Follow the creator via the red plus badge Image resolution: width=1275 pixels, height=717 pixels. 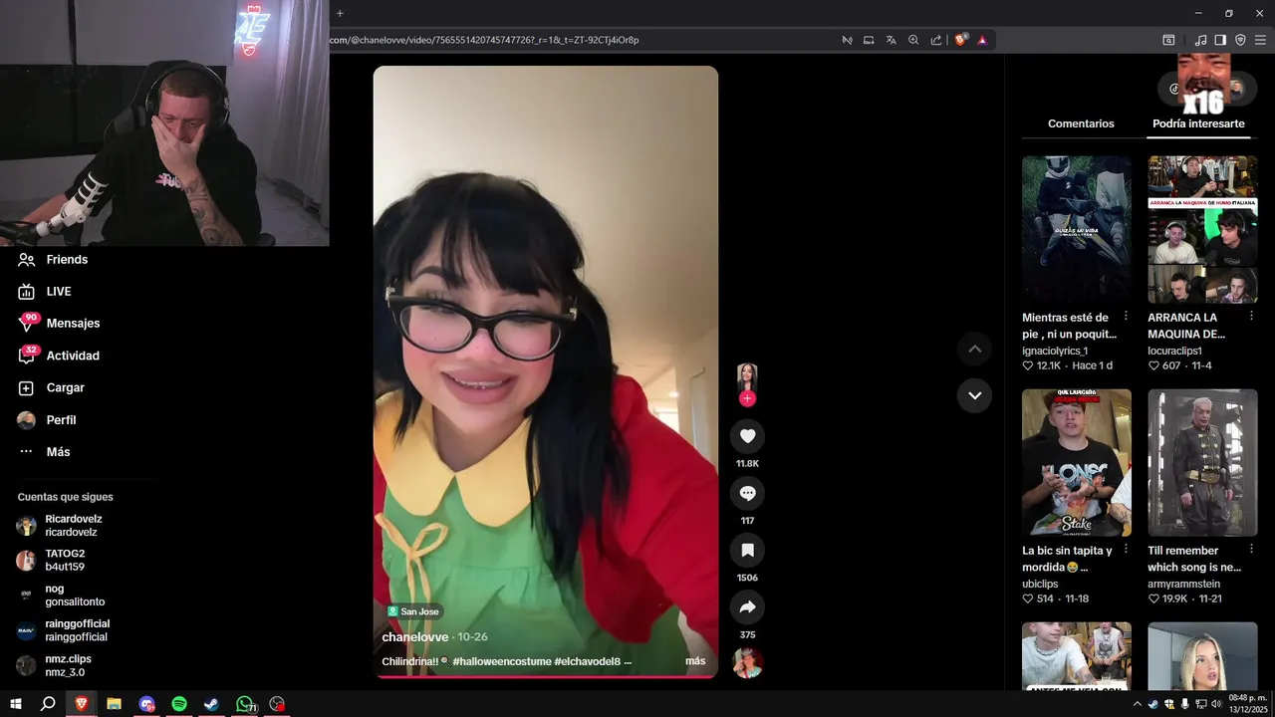click(x=747, y=398)
